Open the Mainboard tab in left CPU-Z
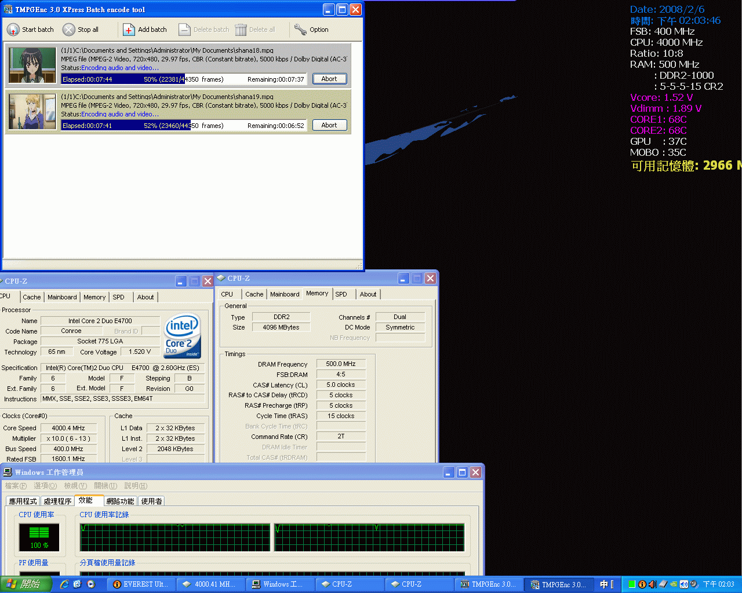The image size is (742, 593). [x=62, y=297]
